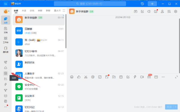Open the Workbench (工作台) sidebar section
Image resolution: width=180 pixels, height=112 pixels.
6,40
